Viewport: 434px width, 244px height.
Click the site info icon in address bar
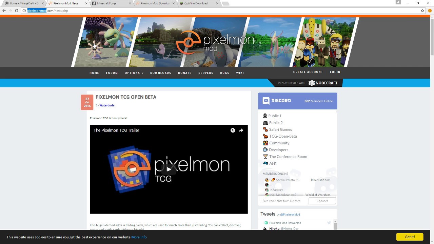24,11
